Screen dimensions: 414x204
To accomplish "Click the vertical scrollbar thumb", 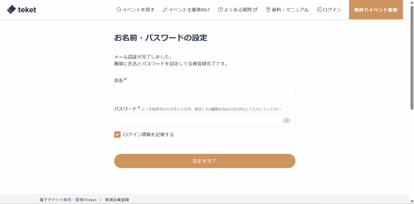I will tap(412, 56).
